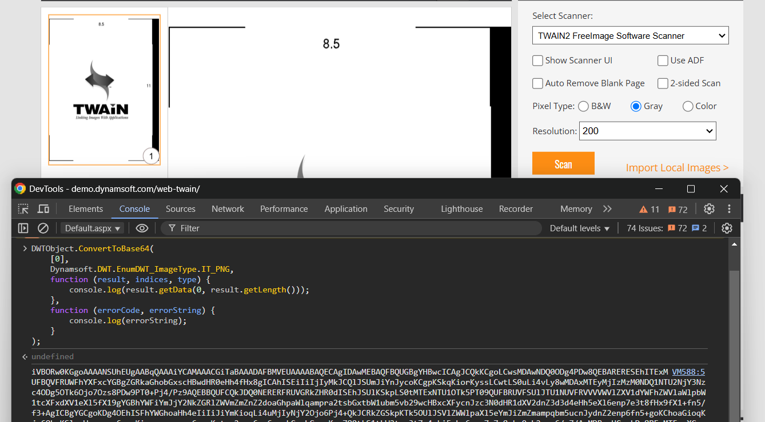Viewport: 765px width, 422px height.
Task: Select the Color pixel type
Action: [x=688, y=106]
